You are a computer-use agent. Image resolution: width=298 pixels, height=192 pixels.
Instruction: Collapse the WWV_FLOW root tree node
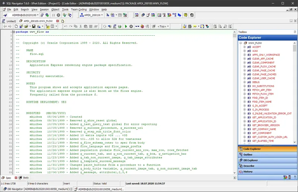(x=241, y=43)
